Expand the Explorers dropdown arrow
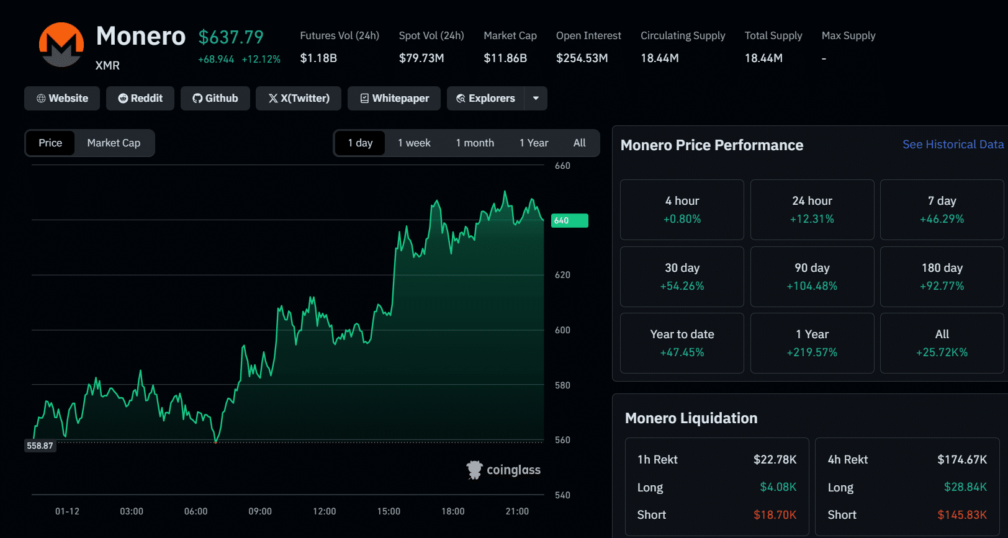This screenshot has height=538, width=1008. [x=536, y=98]
